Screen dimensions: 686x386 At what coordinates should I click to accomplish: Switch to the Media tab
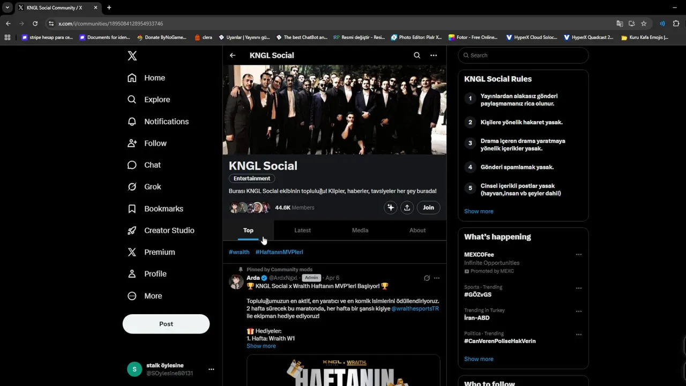pyautogui.click(x=360, y=230)
